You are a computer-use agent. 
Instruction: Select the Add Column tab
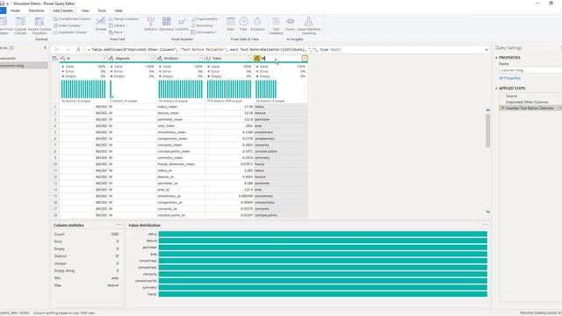pyautogui.click(x=62, y=11)
